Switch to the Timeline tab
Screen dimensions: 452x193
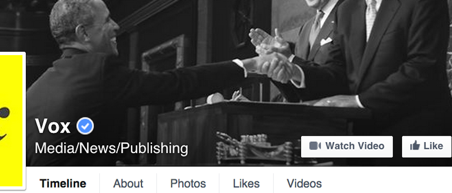pyautogui.click(x=63, y=183)
